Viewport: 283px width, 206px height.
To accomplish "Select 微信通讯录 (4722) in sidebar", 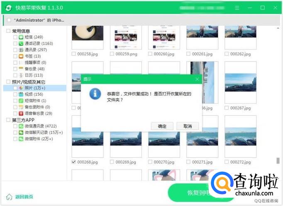I will tap(41, 126).
